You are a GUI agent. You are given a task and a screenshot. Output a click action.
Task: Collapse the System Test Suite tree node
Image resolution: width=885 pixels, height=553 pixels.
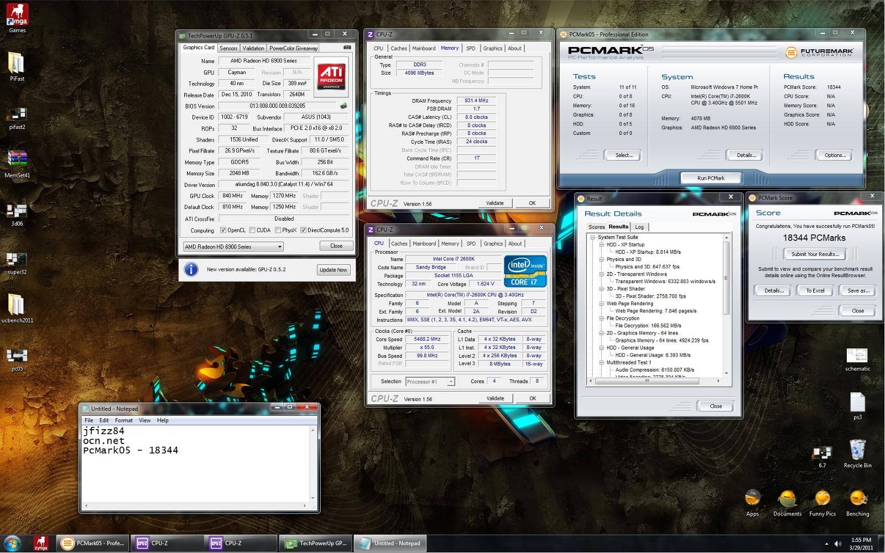coord(592,237)
